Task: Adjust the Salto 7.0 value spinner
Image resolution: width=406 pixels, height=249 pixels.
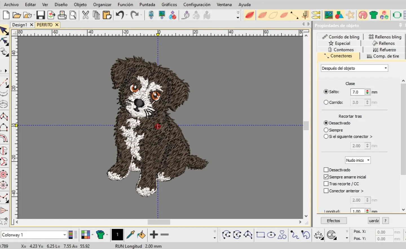Action: (367, 92)
